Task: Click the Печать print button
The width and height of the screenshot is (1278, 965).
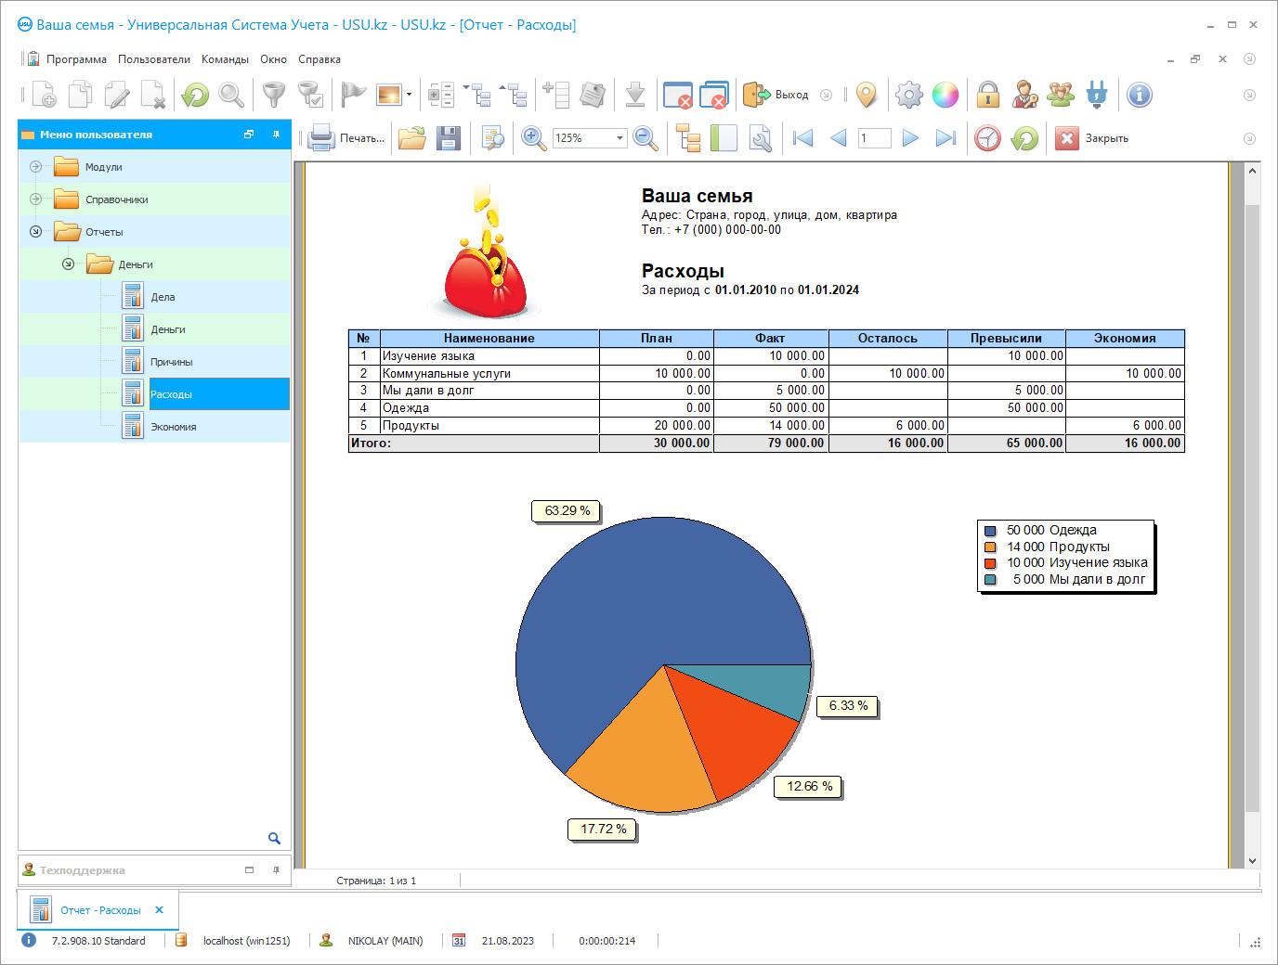Action: (x=346, y=138)
